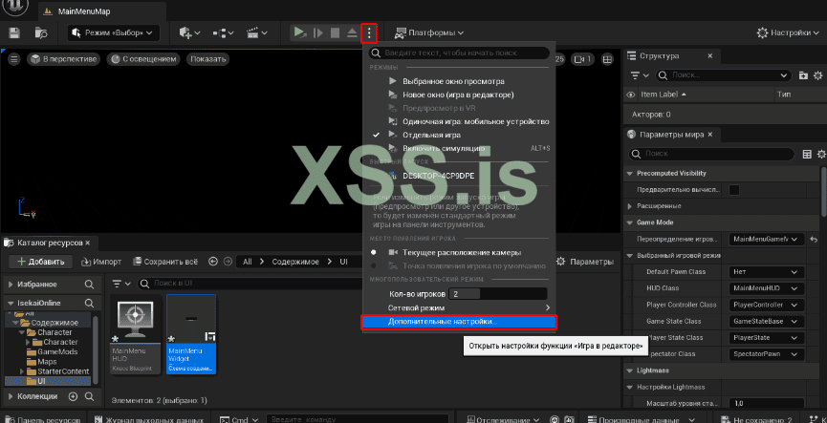Click the С освещением view mode button

pyautogui.click(x=142, y=59)
